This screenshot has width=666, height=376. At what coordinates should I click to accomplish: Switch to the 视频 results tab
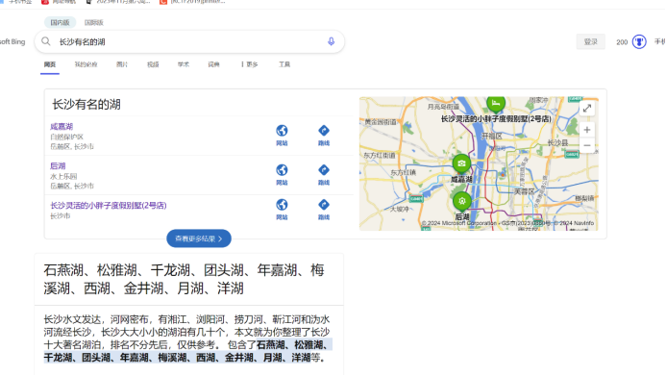[x=153, y=64]
